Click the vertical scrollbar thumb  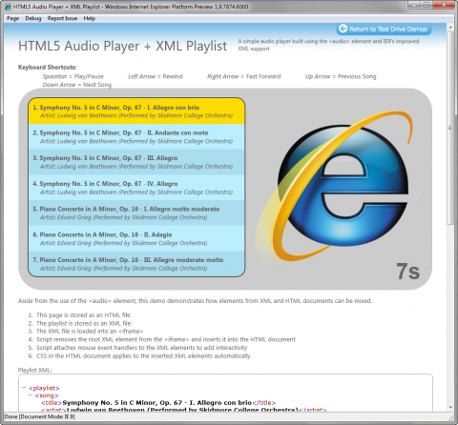[x=450, y=128]
